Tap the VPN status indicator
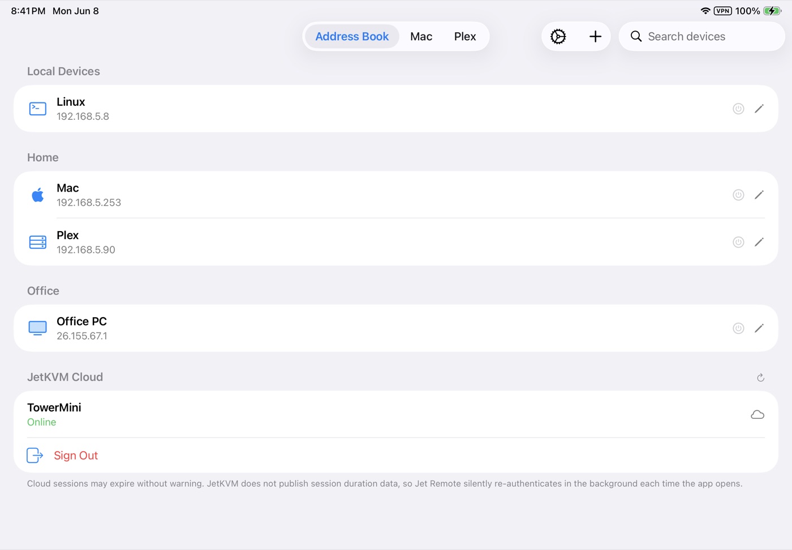The width and height of the screenshot is (792, 550). point(723,11)
